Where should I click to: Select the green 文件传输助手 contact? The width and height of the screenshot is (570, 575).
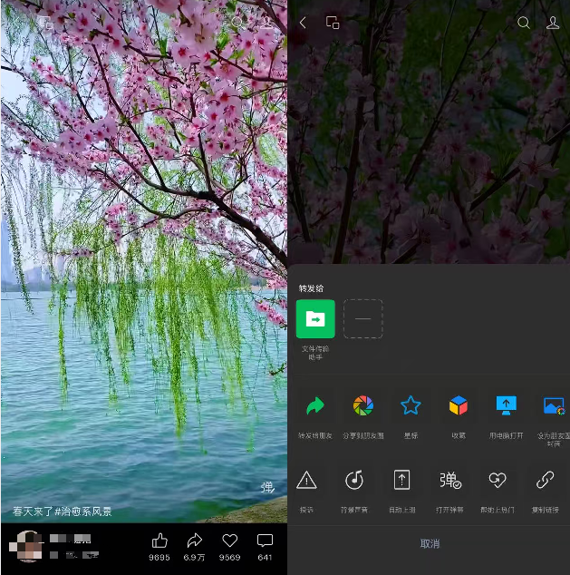(315, 319)
